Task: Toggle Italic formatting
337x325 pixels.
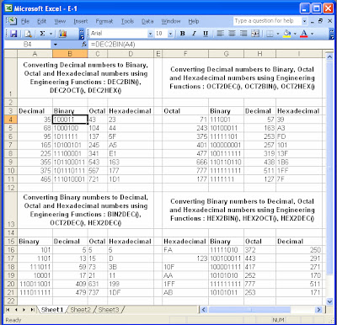Action: 194,34
